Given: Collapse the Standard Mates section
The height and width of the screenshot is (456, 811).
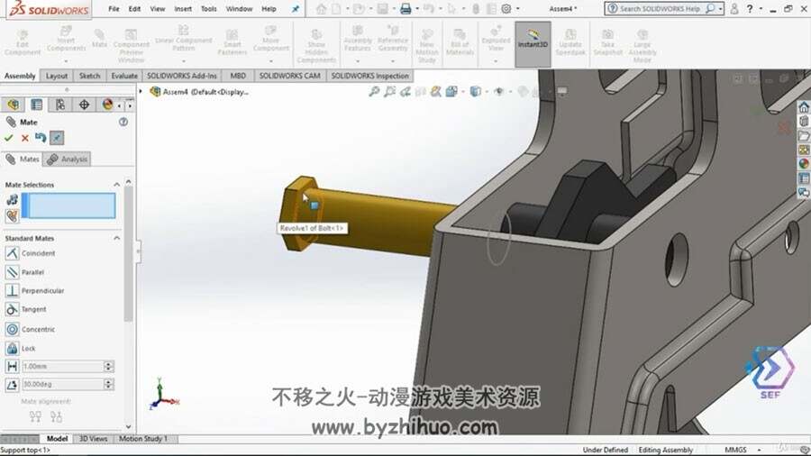Looking at the screenshot, I should coord(116,238).
